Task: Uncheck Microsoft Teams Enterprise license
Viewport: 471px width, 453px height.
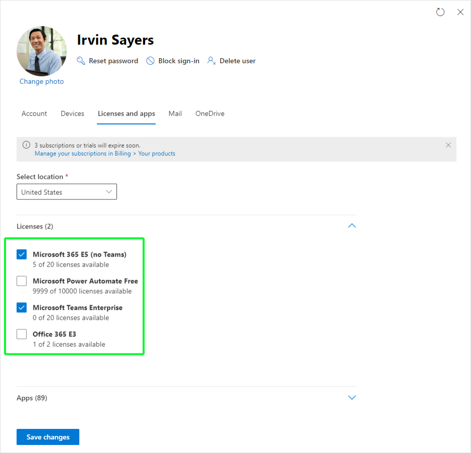Action: [x=22, y=308]
